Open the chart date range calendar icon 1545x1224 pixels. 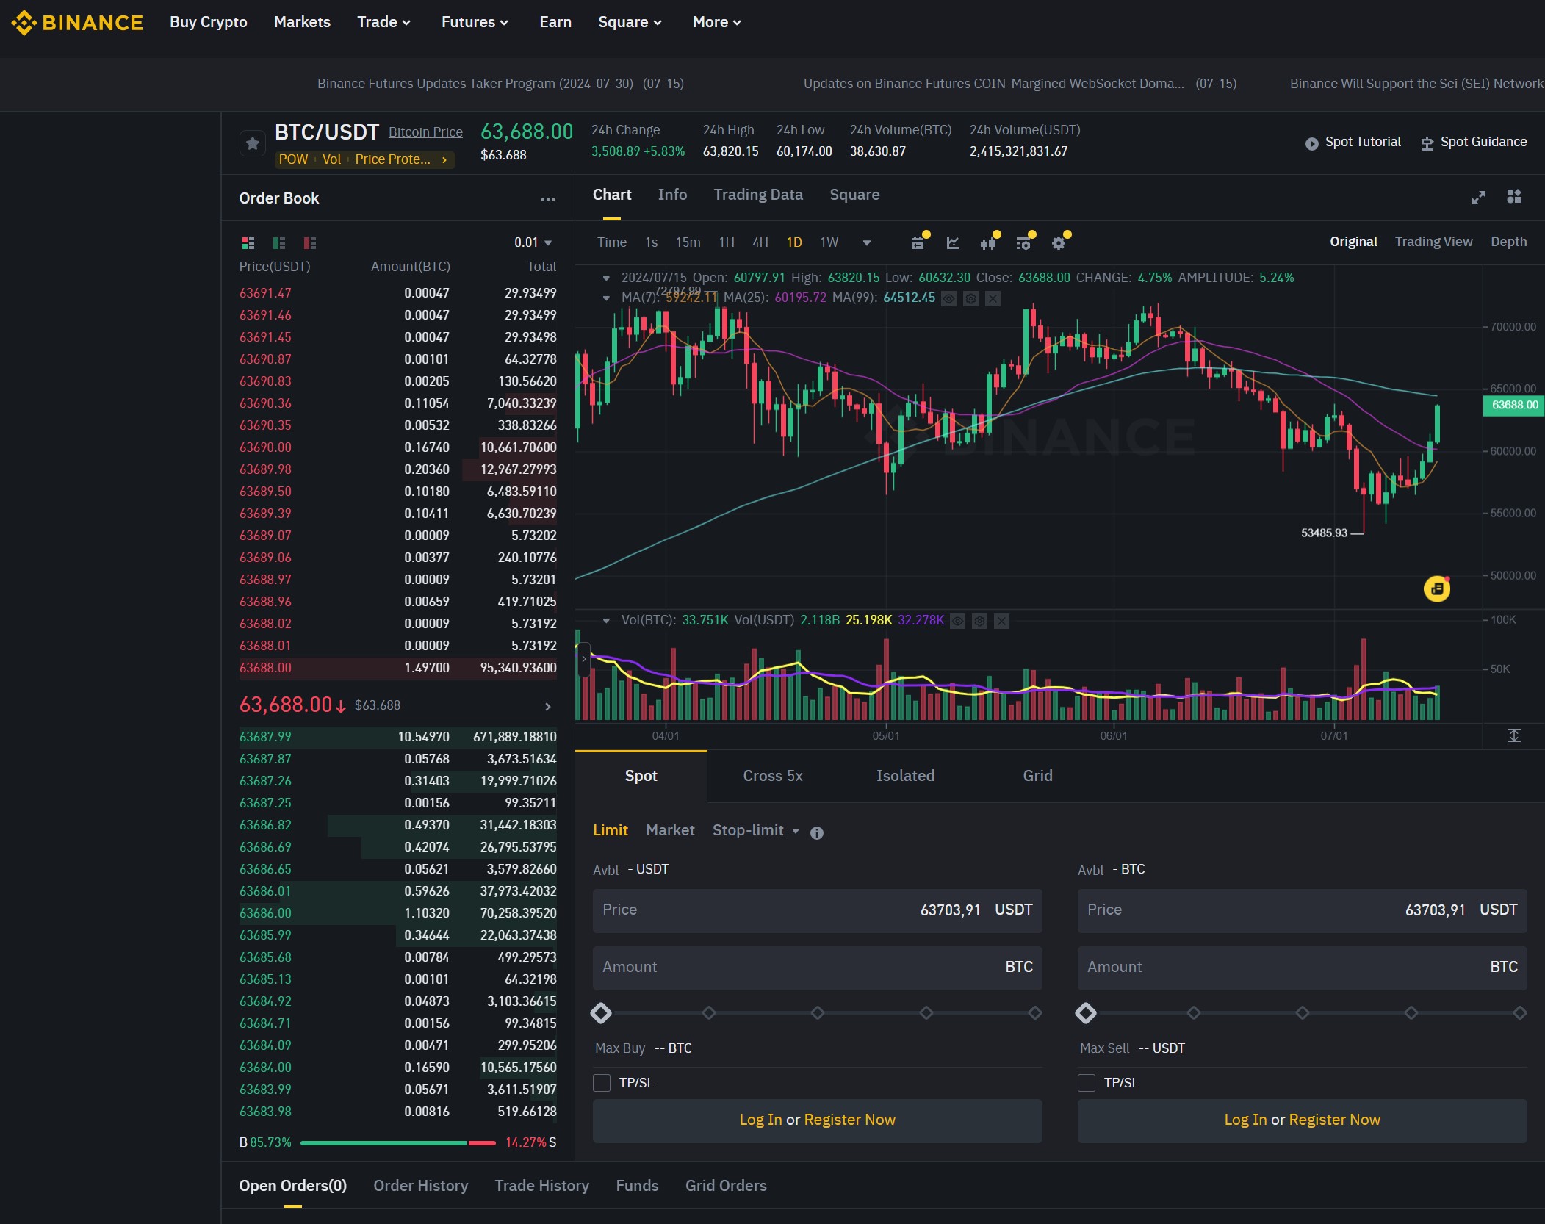[x=918, y=243]
